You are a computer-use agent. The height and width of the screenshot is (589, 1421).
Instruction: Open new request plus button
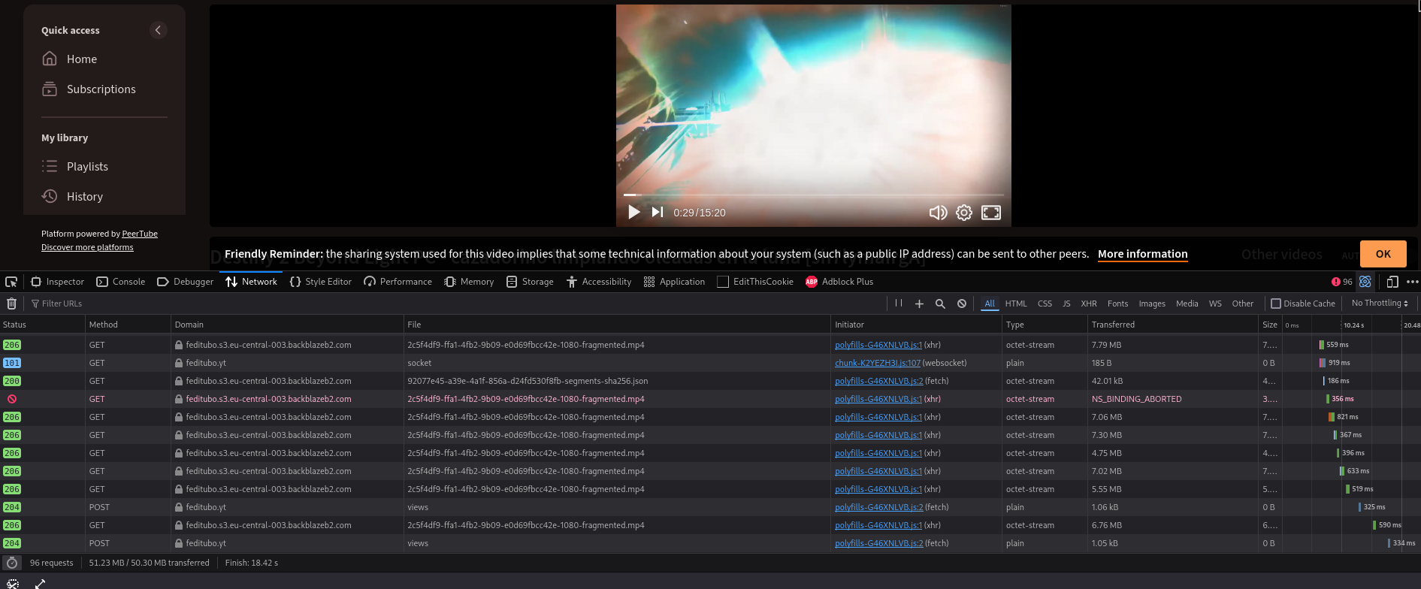pyautogui.click(x=919, y=304)
